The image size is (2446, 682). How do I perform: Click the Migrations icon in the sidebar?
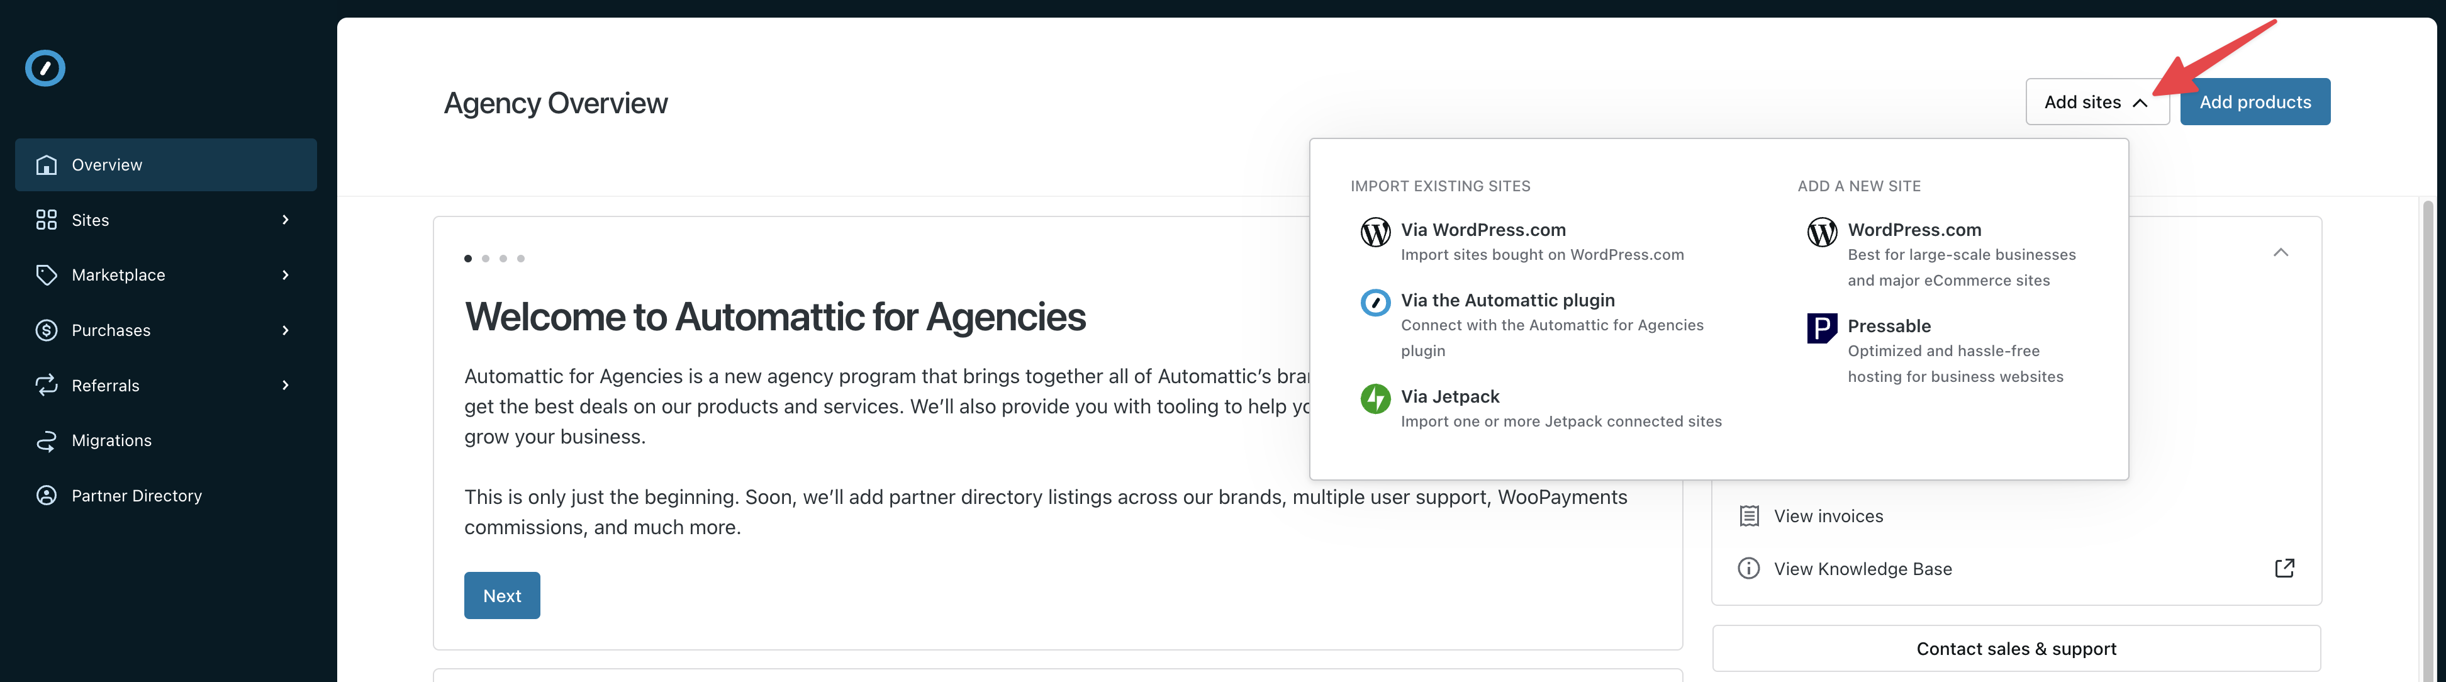point(47,441)
